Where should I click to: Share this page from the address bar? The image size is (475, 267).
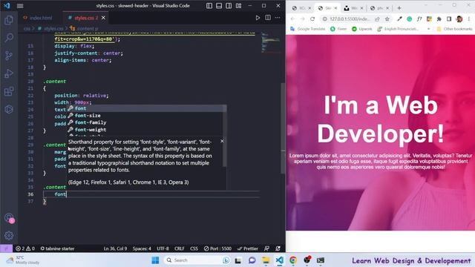click(377, 19)
